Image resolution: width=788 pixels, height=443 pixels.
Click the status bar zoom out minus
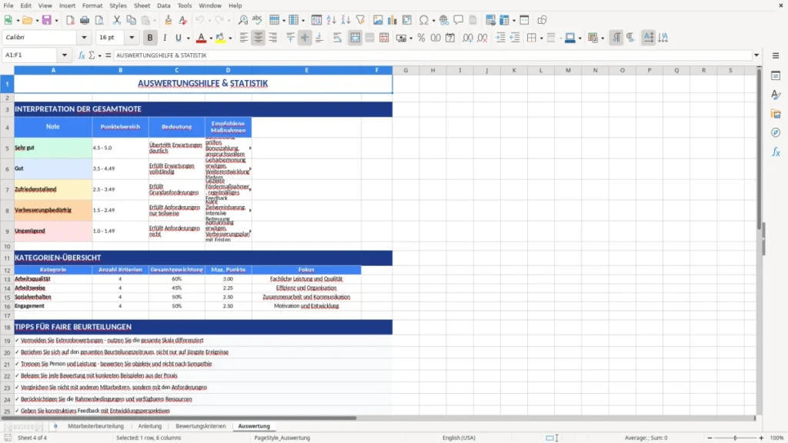(710, 438)
